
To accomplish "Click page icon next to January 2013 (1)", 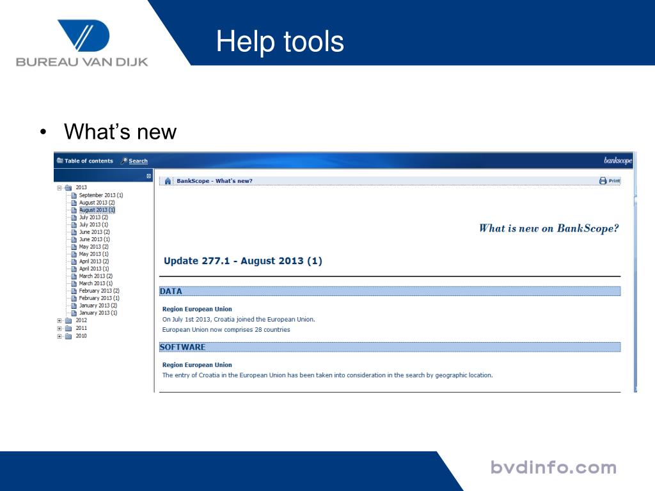I will pos(74,313).
